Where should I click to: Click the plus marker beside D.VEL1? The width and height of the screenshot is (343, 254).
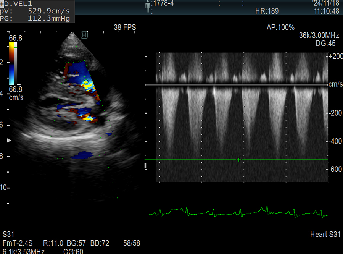pyautogui.click(x=2, y=3)
